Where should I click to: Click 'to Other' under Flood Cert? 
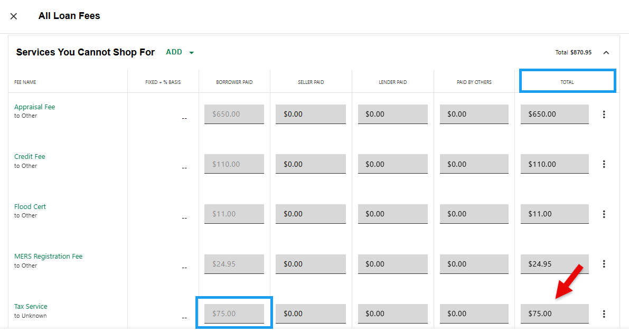click(x=26, y=216)
